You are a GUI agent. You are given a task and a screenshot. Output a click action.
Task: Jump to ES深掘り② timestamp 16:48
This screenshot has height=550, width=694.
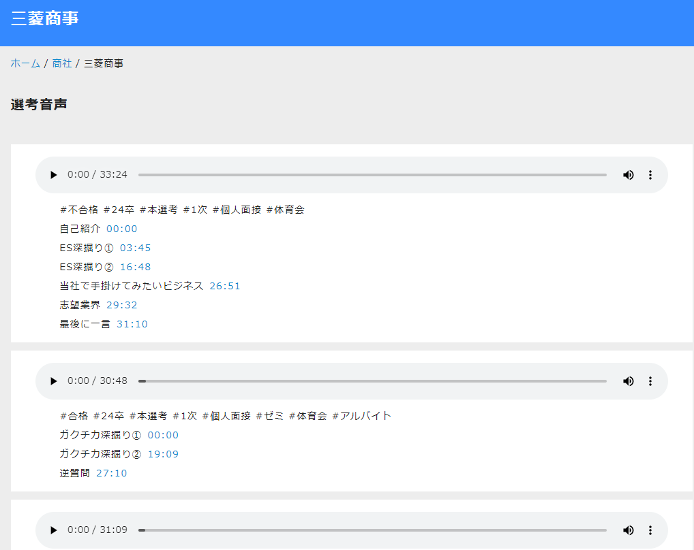(136, 267)
